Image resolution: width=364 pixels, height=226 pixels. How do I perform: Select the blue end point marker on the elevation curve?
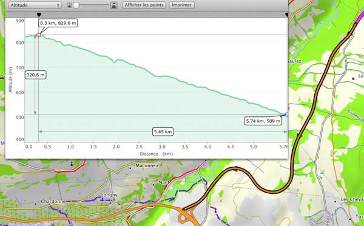pyautogui.click(x=287, y=115)
